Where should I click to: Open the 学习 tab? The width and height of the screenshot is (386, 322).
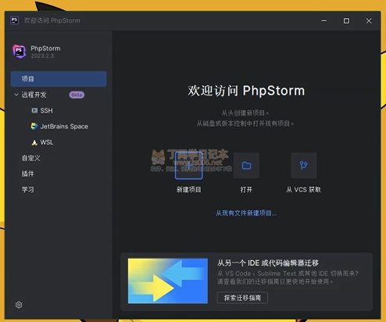click(28, 190)
